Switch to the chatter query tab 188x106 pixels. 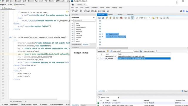click(111, 14)
